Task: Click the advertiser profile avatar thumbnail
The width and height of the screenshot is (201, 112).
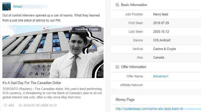Action: [x=7, y=6]
